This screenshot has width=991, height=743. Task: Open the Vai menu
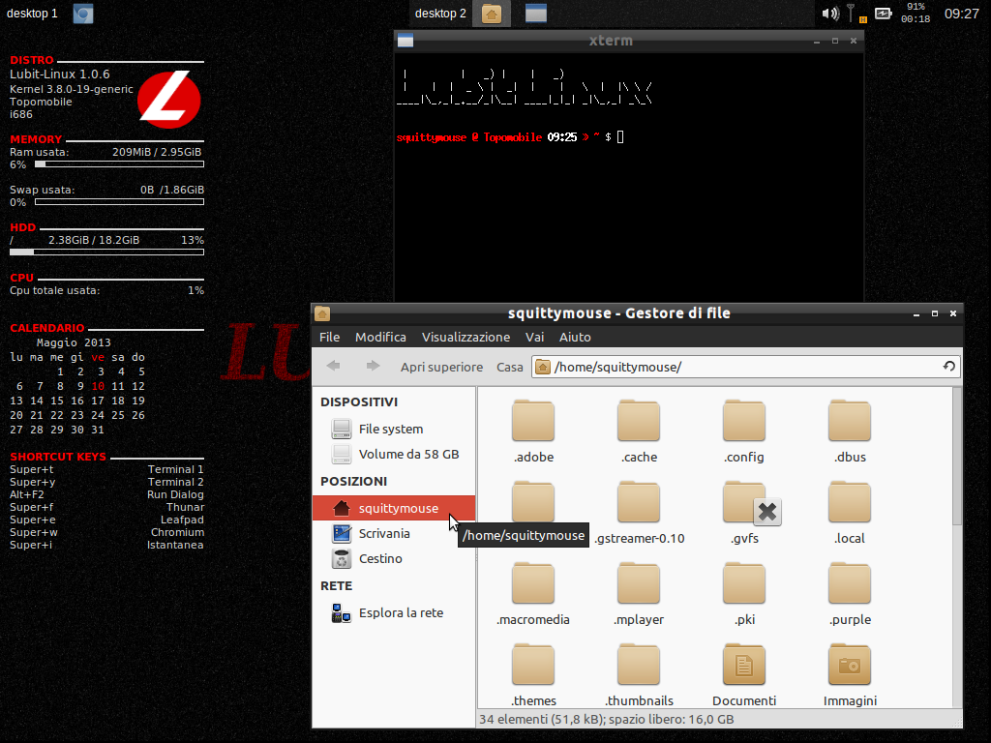point(534,337)
